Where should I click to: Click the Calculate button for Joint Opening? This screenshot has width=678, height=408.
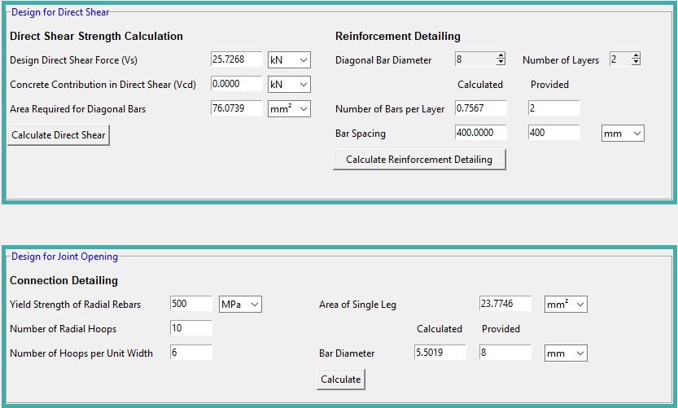[341, 379]
